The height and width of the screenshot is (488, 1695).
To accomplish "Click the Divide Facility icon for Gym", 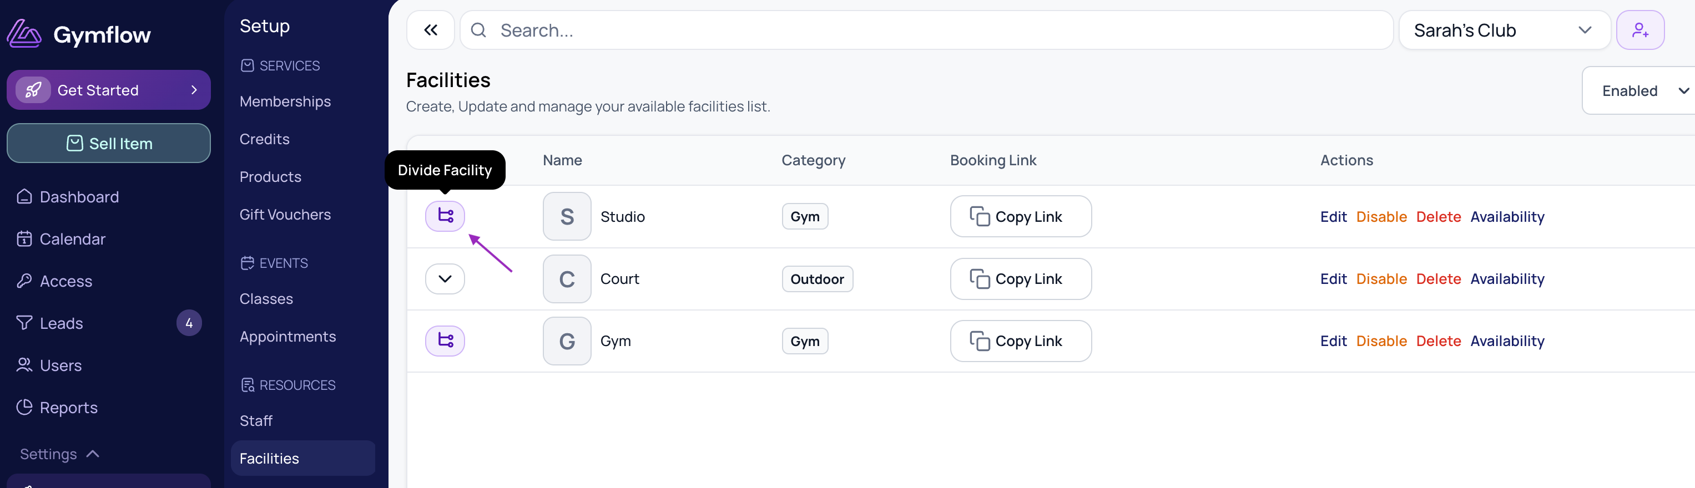I will (445, 340).
